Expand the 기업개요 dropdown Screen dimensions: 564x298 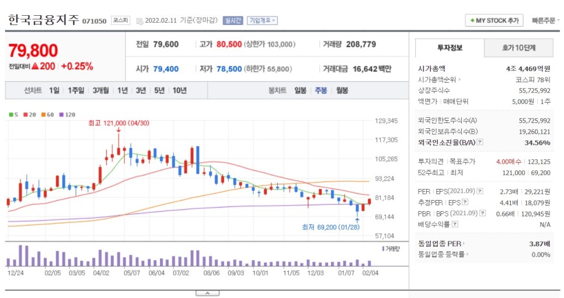pos(262,20)
